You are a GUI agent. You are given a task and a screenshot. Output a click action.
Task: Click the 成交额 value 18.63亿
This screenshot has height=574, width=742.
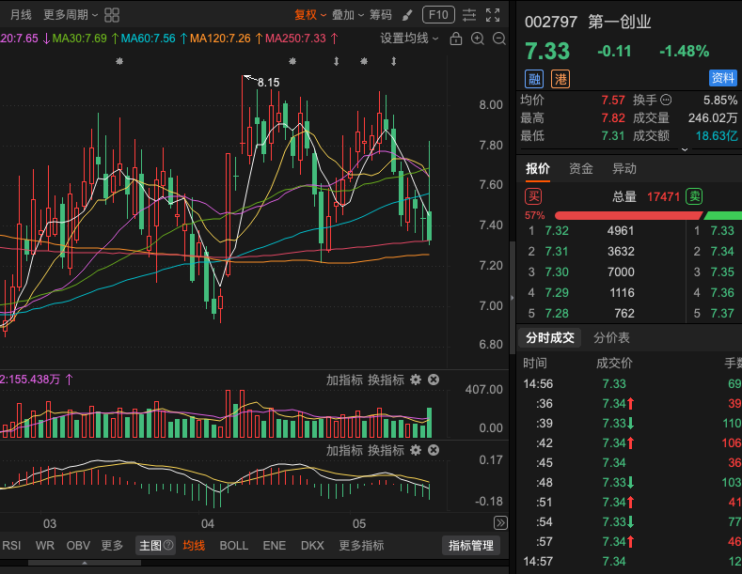tap(717, 136)
